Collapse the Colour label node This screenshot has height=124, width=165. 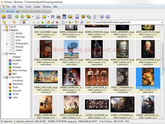3,77
